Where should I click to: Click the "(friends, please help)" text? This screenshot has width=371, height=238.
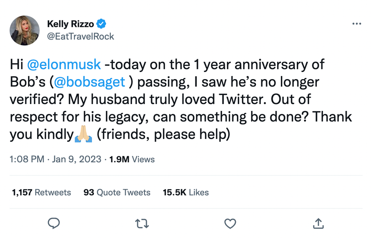(163, 134)
